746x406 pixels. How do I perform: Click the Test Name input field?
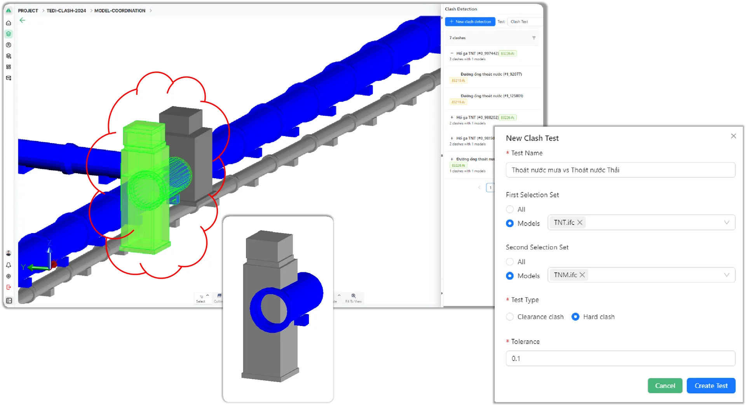coord(621,170)
